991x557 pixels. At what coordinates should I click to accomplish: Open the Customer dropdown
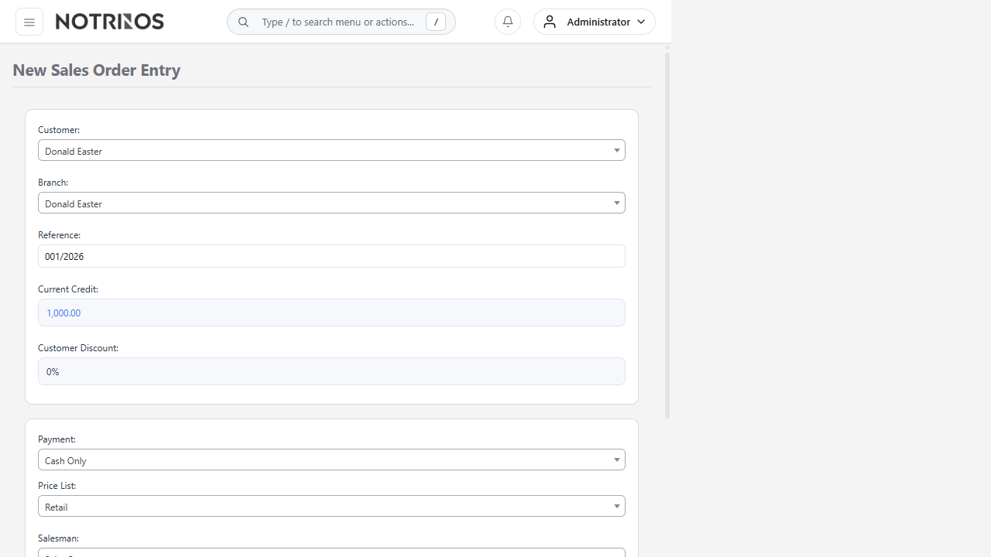pos(331,150)
